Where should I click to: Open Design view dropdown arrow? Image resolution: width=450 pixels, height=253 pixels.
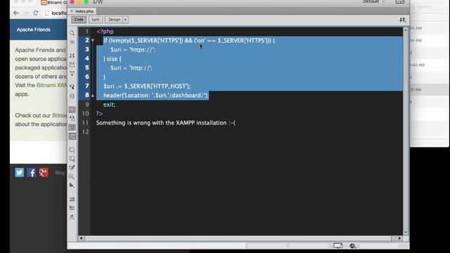point(126,20)
